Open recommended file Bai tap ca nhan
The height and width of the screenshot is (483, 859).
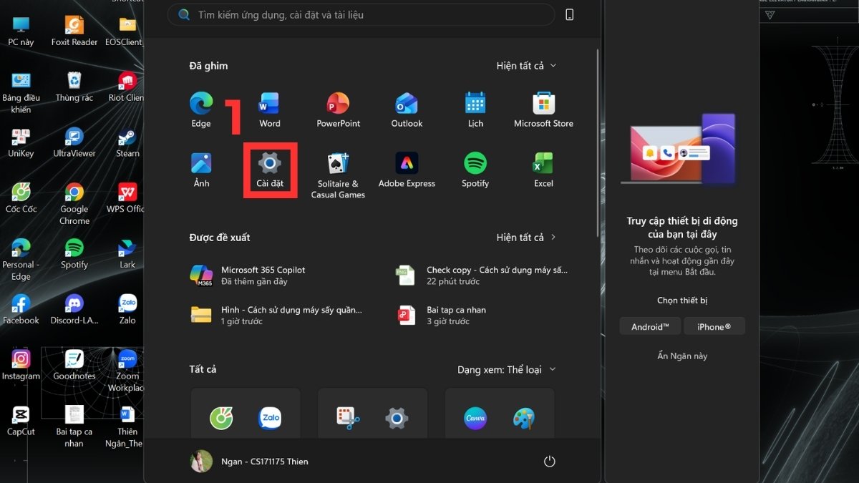(x=456, y=315)
